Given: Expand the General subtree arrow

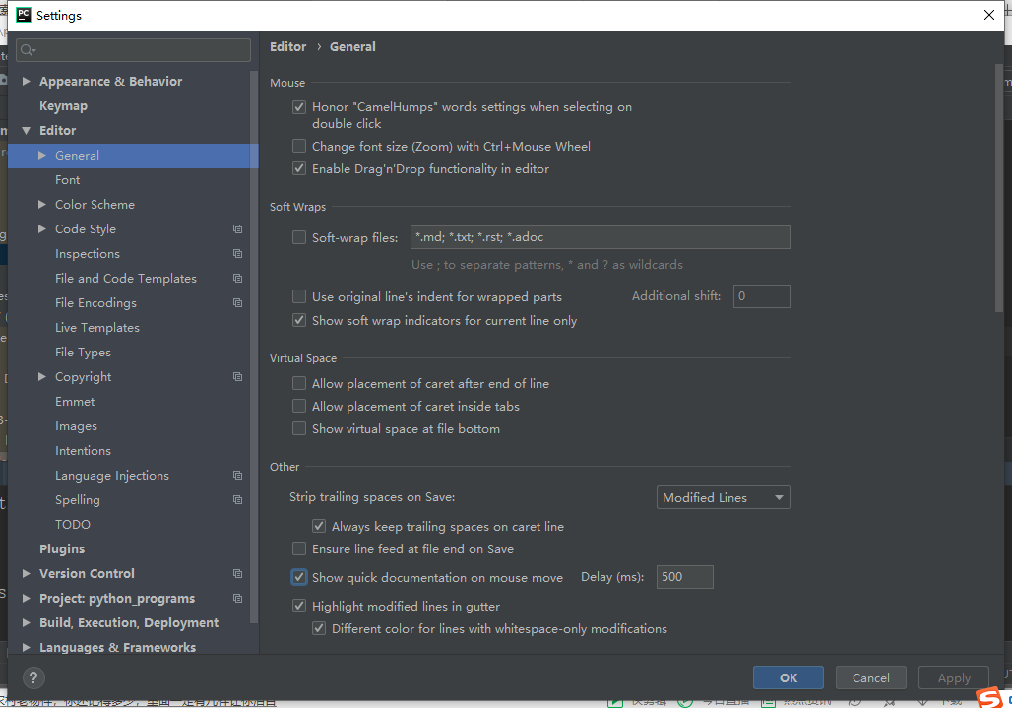Looking at the screenshot, I should click(x=42, y=155).
